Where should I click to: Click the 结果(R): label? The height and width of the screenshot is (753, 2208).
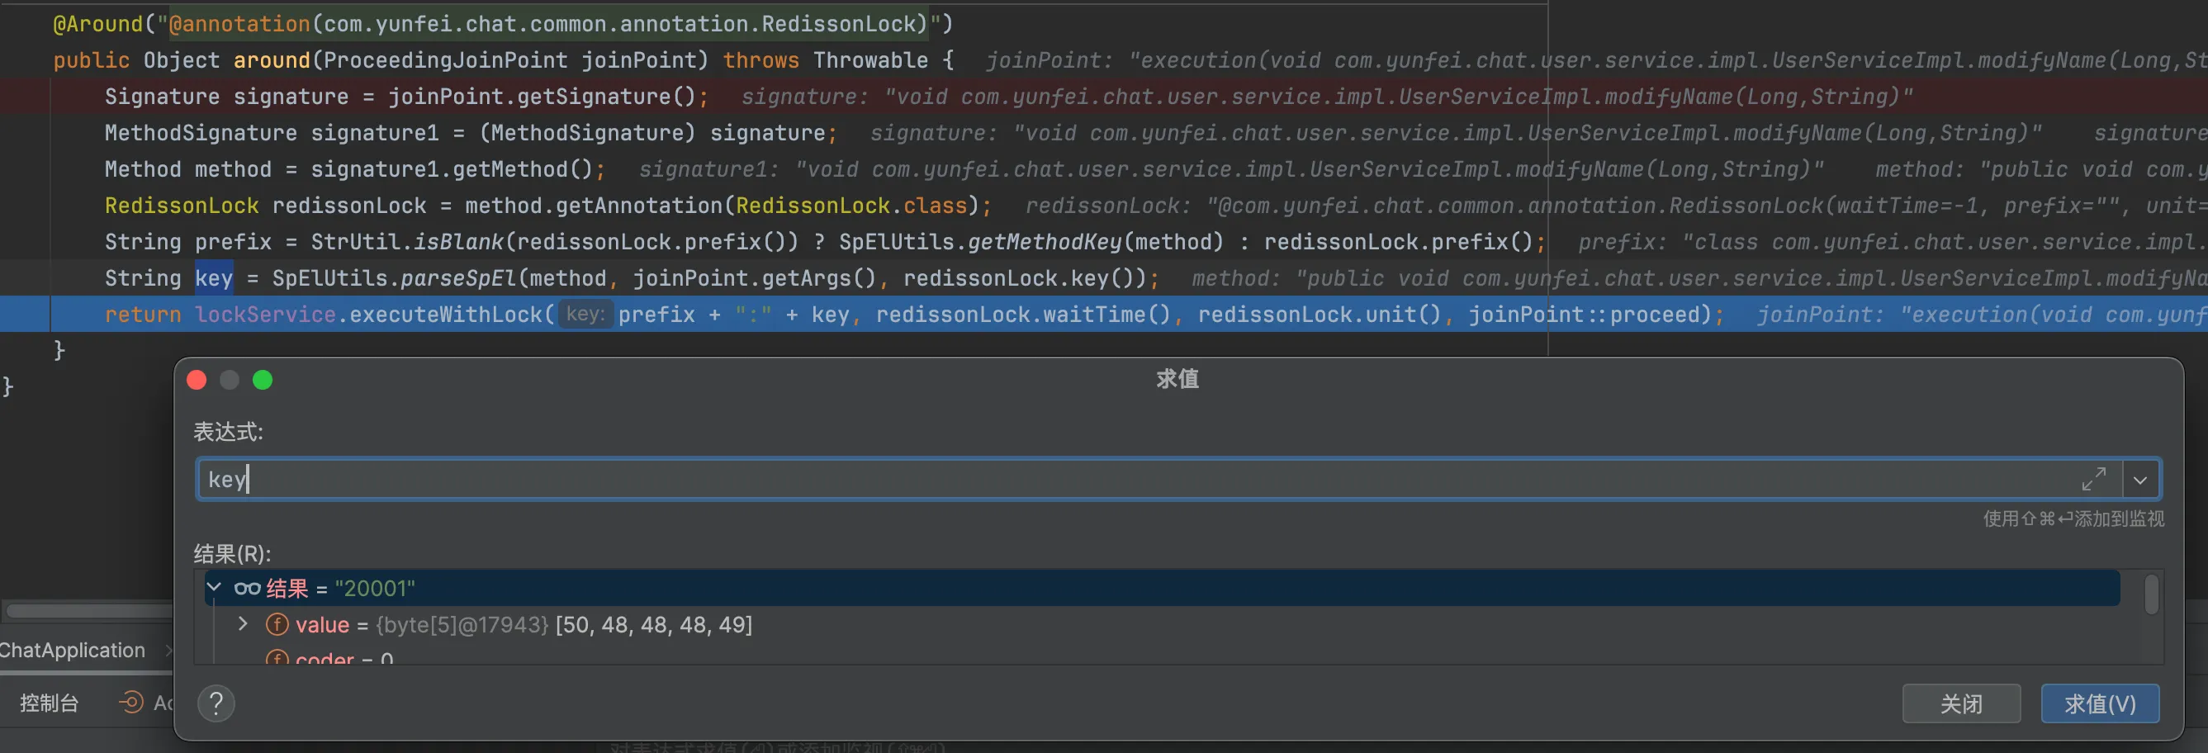(x=232, y=553)
